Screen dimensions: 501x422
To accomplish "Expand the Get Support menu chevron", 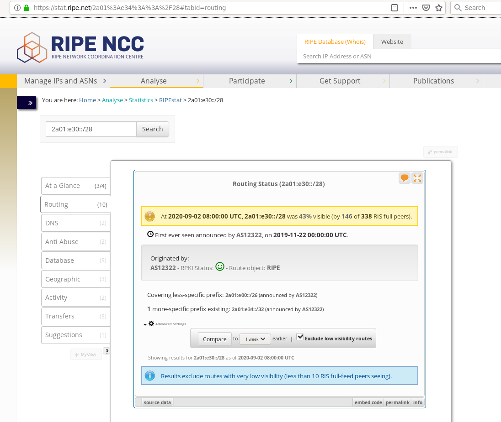I will pyautogui.click(x=384, y=81).
